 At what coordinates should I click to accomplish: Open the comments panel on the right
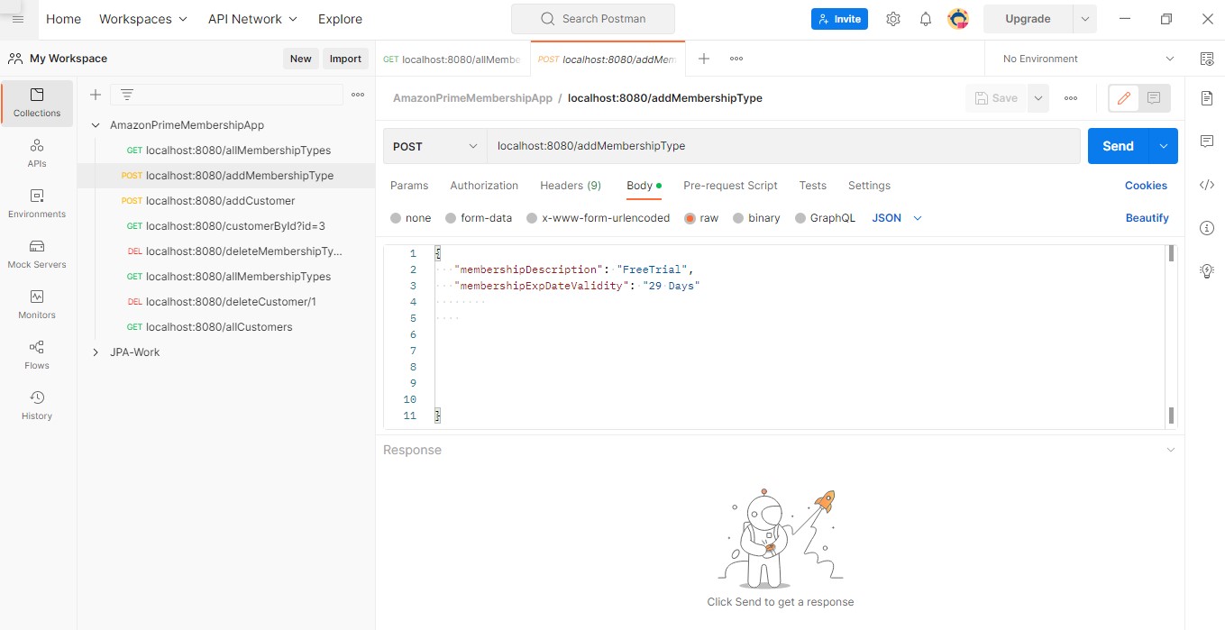[1206, 141]
